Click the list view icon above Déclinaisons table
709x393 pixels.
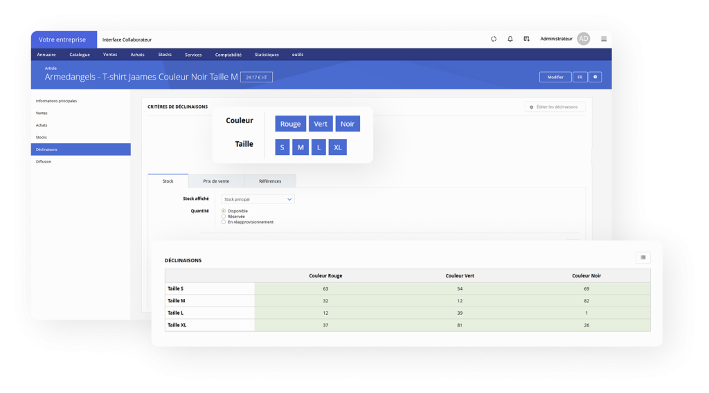tap(643, 257)
